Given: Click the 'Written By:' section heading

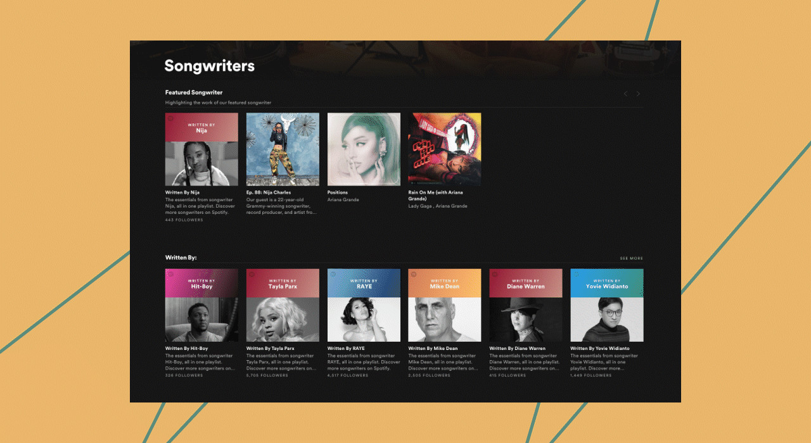Looking at the screenshot, I should [181, 258].
